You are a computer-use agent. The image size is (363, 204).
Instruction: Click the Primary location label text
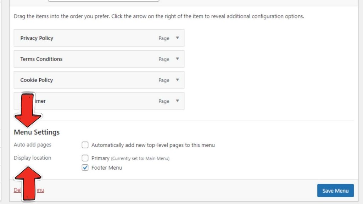click(100, 158)
